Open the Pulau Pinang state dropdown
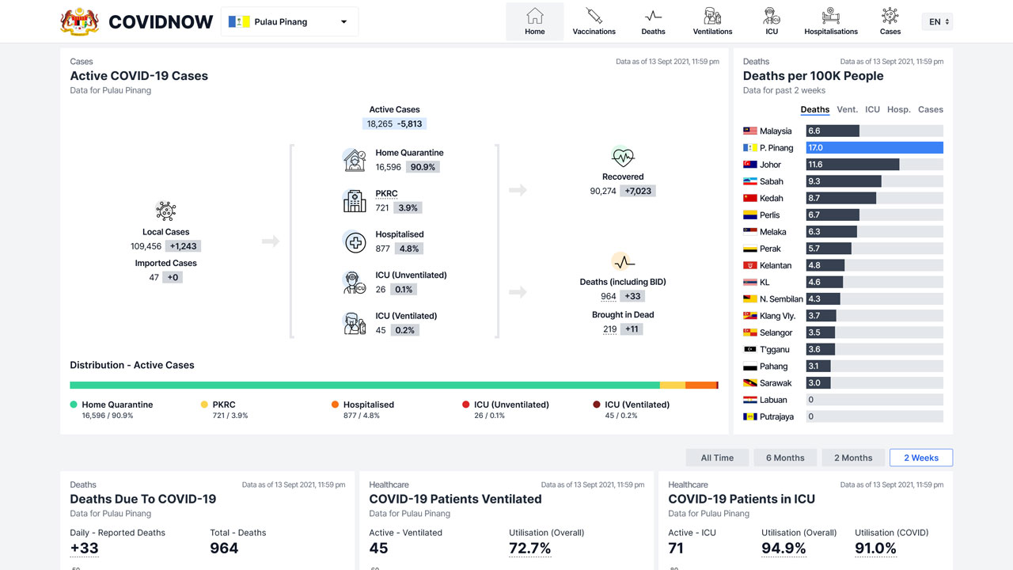This screenshot has height=570, width=1013. pos(289,21)
